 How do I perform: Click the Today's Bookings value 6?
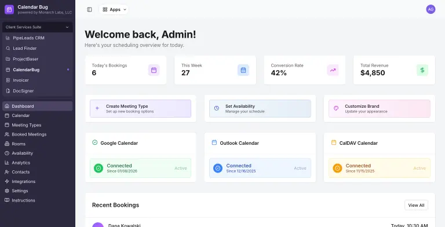[94, 73]
